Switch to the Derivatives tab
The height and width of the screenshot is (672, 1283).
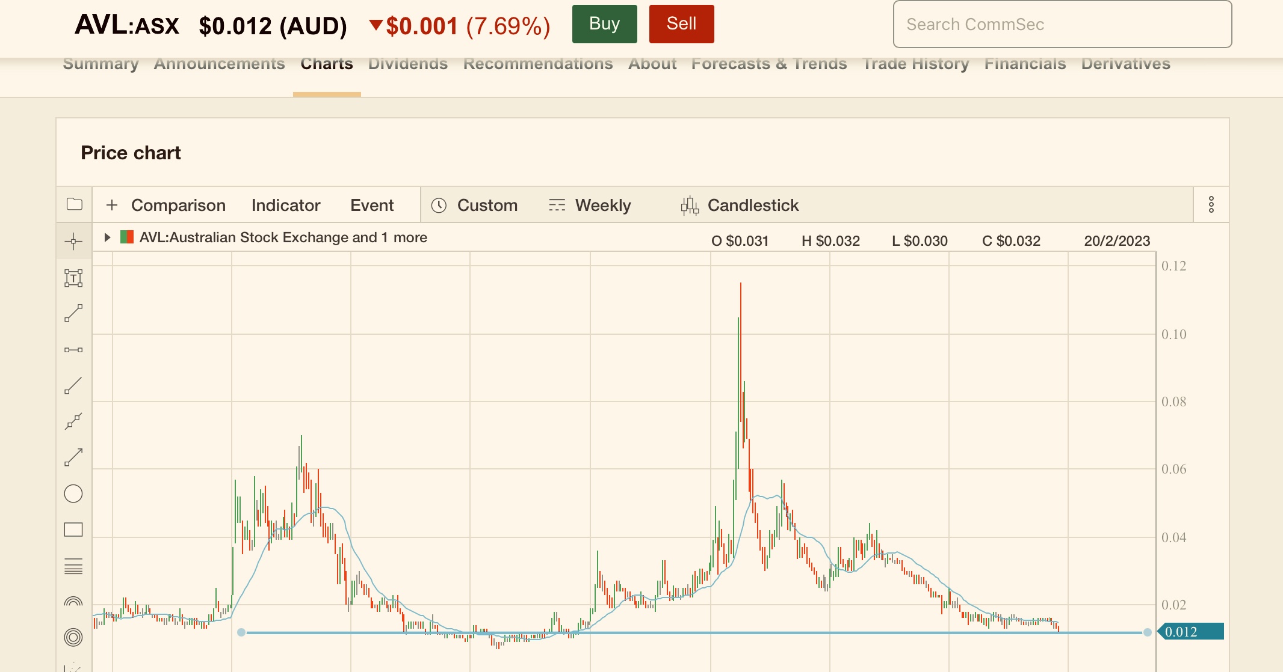coord(1126,64)
